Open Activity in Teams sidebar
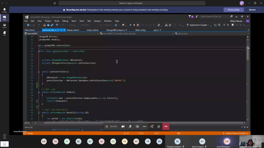The image size is (264, 148). pos(4,10)
